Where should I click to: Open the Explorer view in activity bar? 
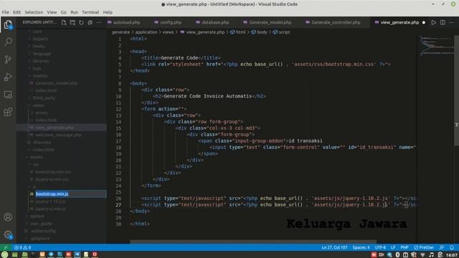(x=8, y=24)
